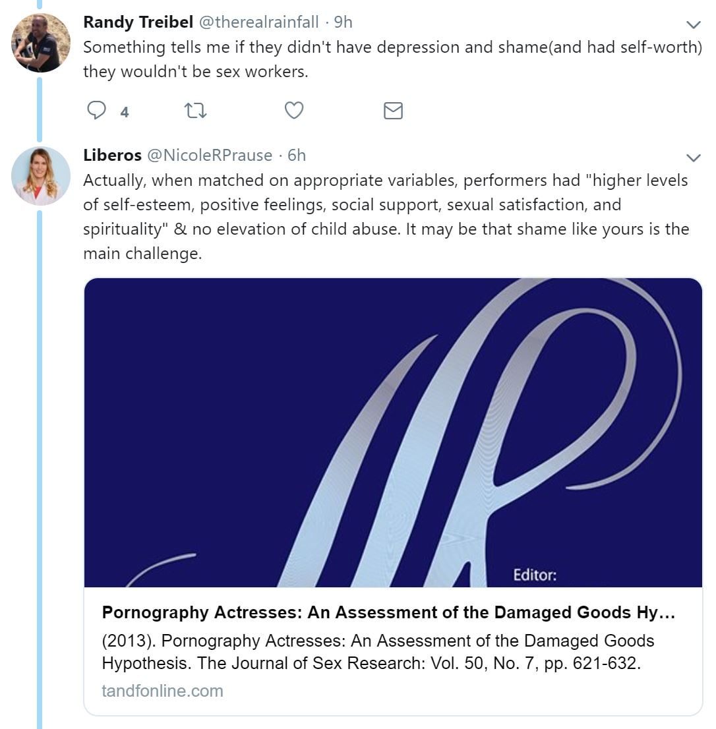The height and width of the screenshot is (729, 716).
Task: Open the 6h timestamp permalink
Action: point(297,155)
